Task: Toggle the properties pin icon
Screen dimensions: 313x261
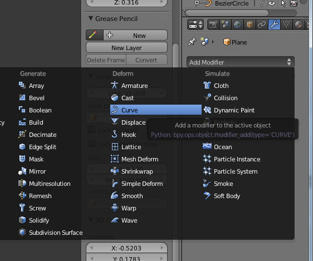Action: [192, 42]
